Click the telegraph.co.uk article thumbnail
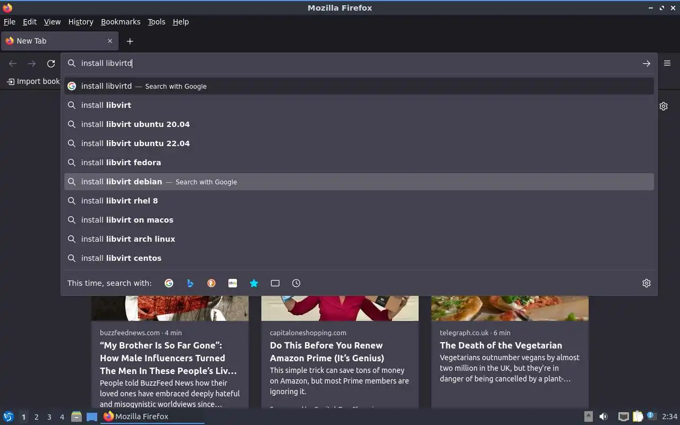 click(510, 308)
